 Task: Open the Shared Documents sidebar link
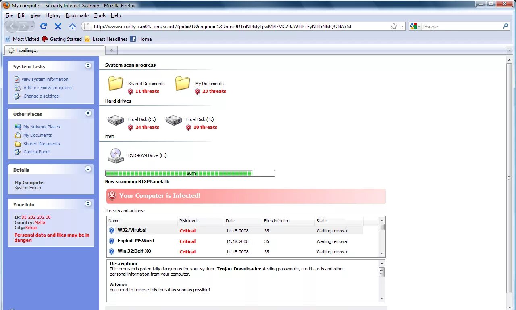pos(42,144)
